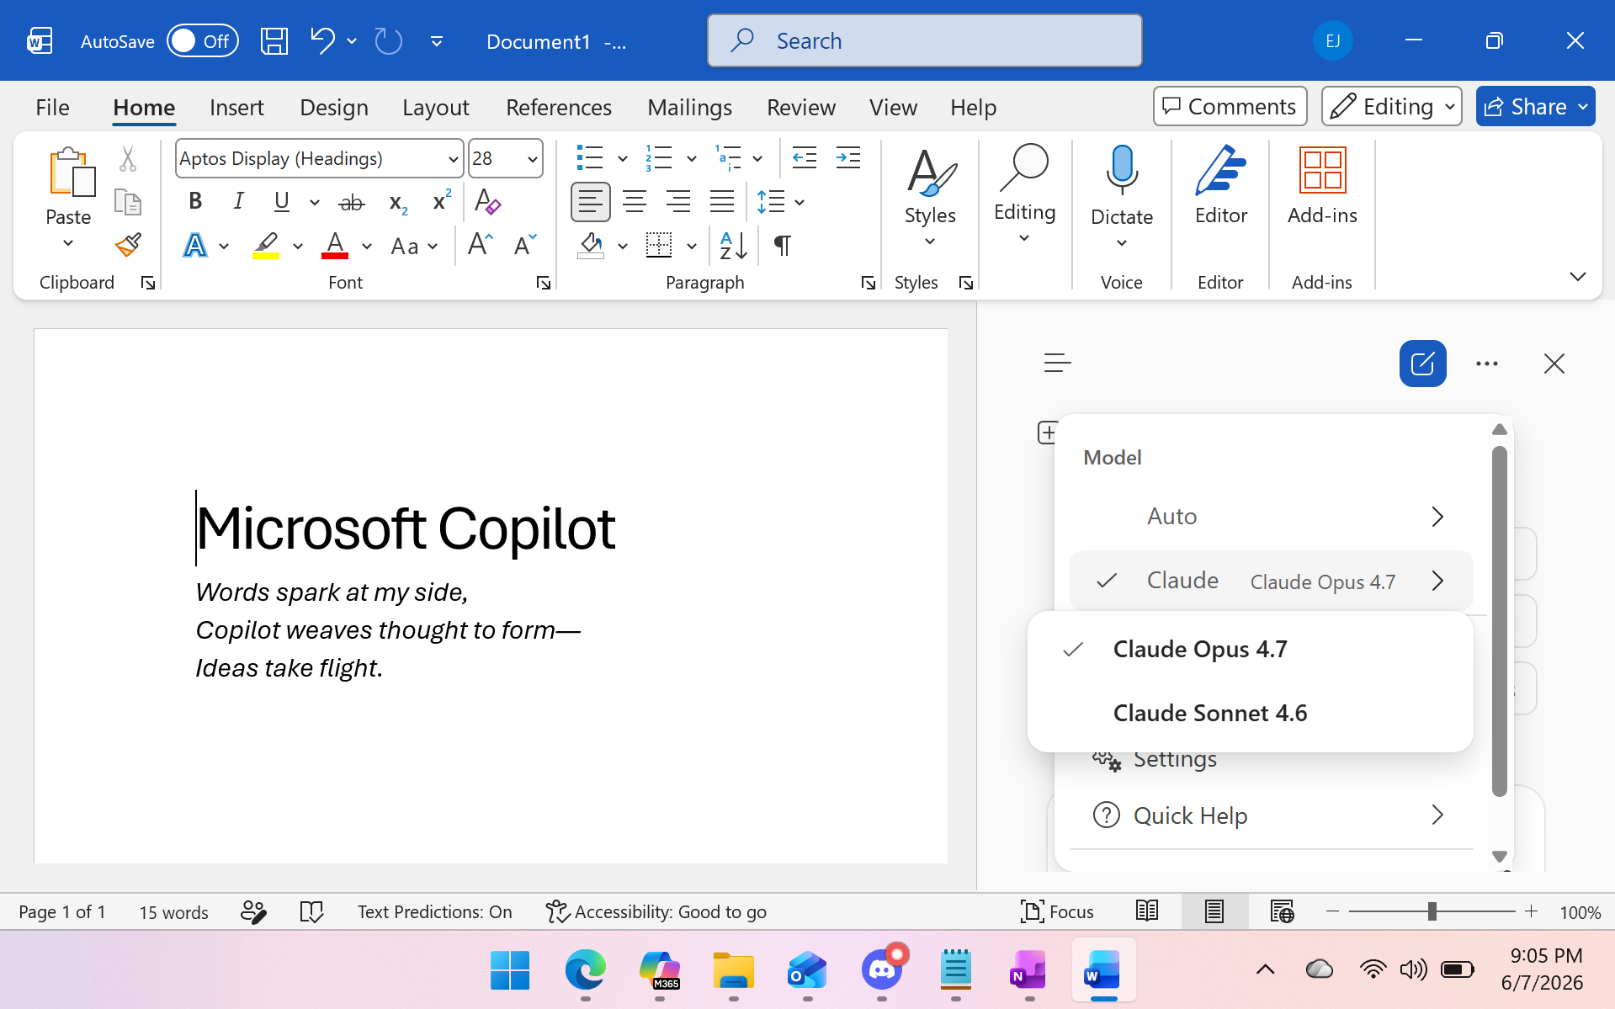Open the Review tab
The height and width of the screenshot is (1009, 1615).
[801, 107]
